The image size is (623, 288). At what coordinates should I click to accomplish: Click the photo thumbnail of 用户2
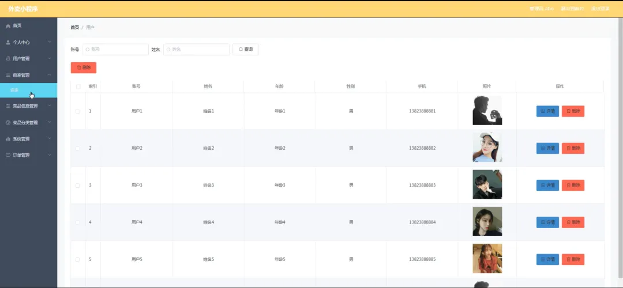coord(487,147)
